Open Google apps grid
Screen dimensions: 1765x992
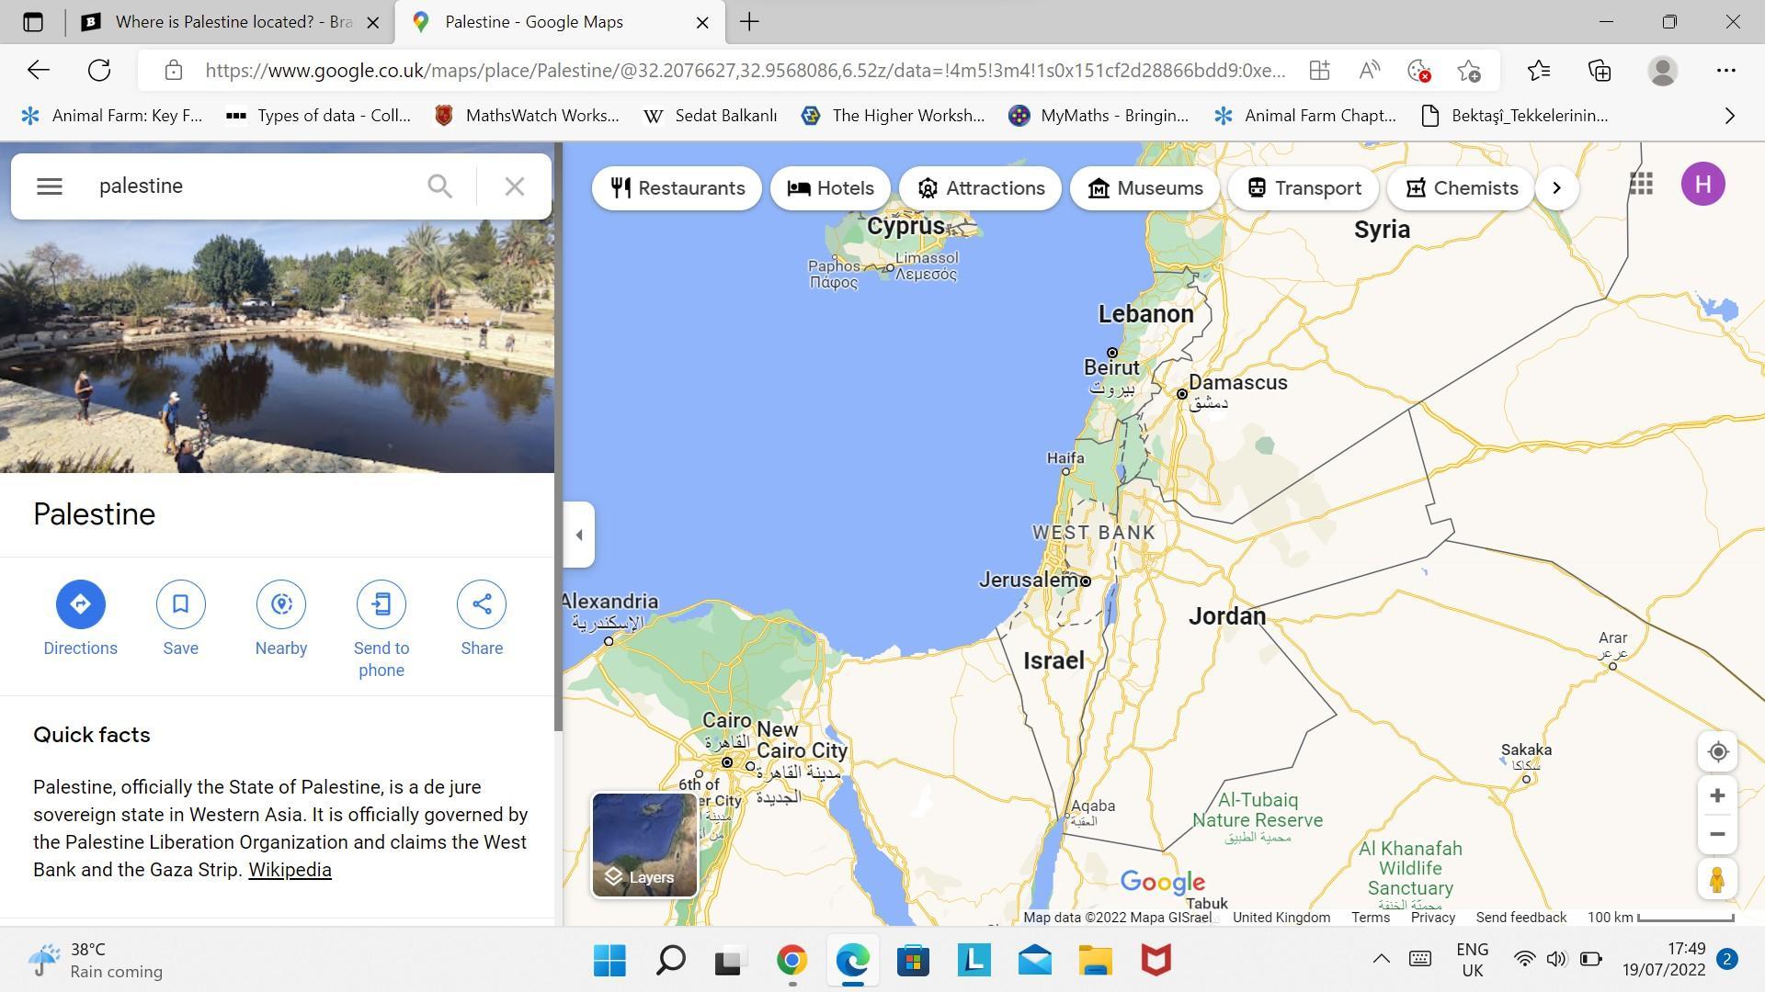1641,184
